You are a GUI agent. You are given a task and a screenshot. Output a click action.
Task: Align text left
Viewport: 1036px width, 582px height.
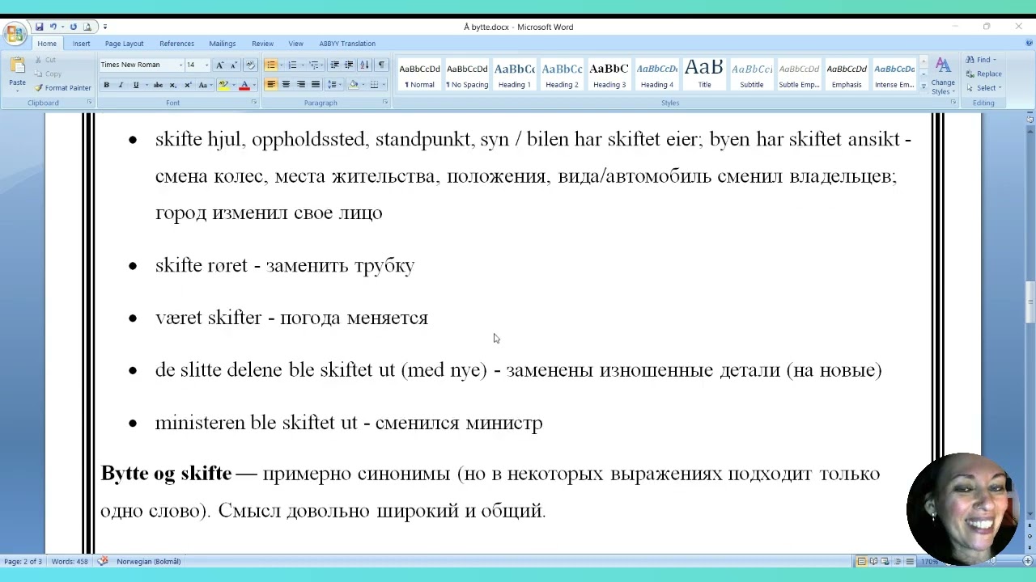click(x=271, y=85)
